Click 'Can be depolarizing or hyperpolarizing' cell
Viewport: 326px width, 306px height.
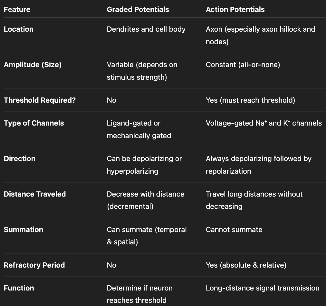144,165
